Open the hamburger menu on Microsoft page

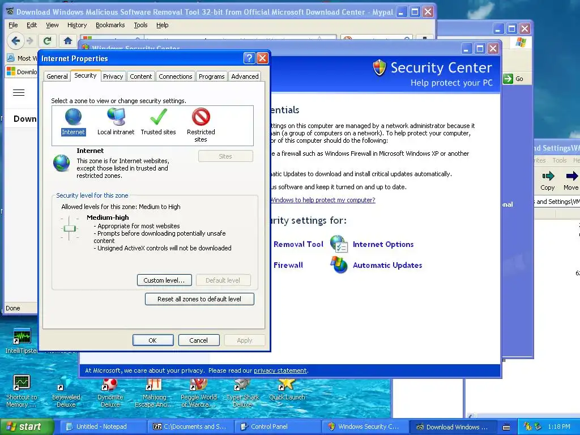tap(19, 92)
